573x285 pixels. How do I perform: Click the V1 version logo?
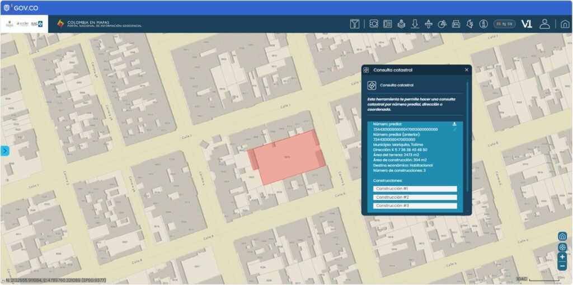527,24
